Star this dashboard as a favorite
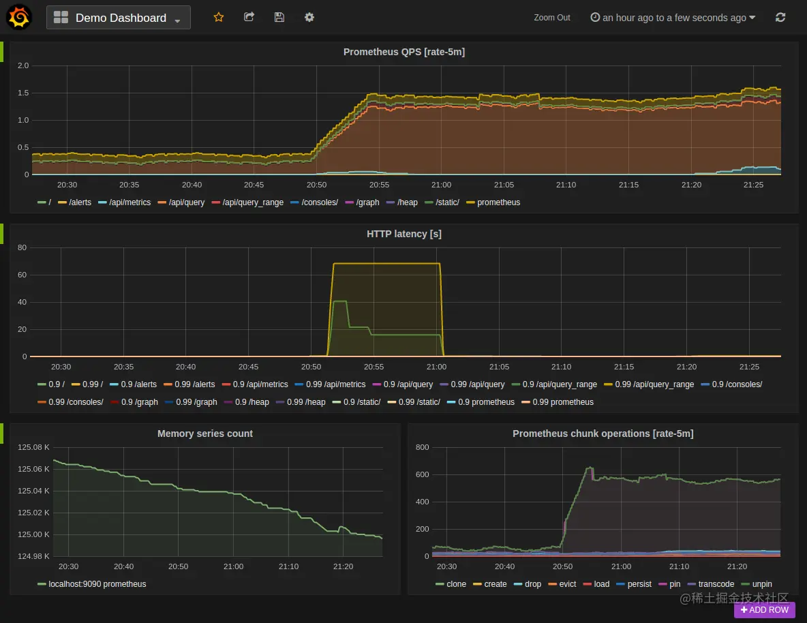807x623 pixels. coord(219,17)
